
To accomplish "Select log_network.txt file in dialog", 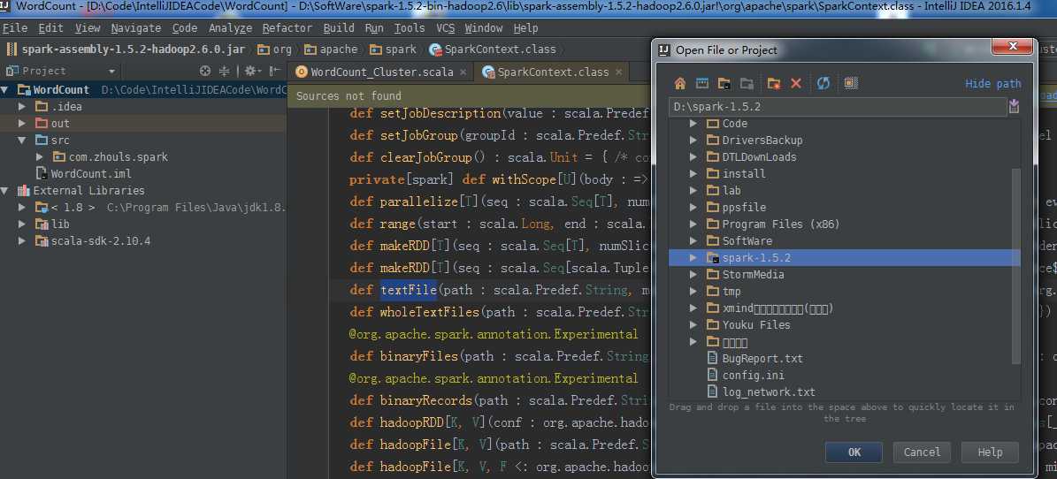I will point(769,392).
